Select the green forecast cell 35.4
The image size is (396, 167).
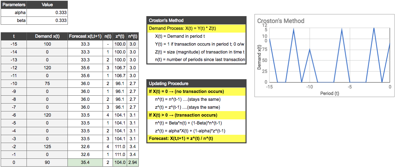click(x=85, y=163)
